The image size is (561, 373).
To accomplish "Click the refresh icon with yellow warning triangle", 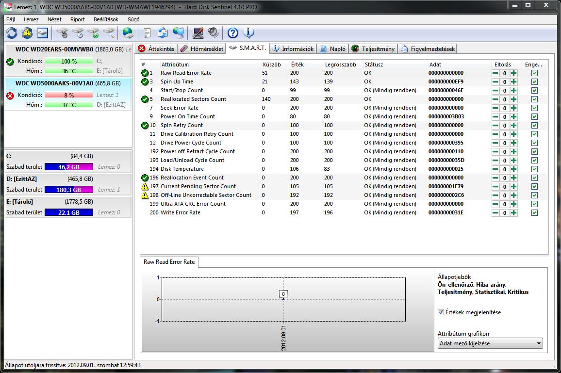I will [27, 33].
